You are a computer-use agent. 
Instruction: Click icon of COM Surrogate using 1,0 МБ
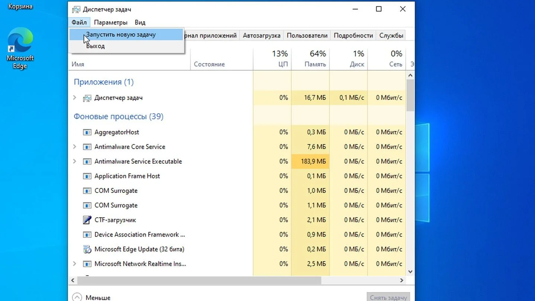87,191
